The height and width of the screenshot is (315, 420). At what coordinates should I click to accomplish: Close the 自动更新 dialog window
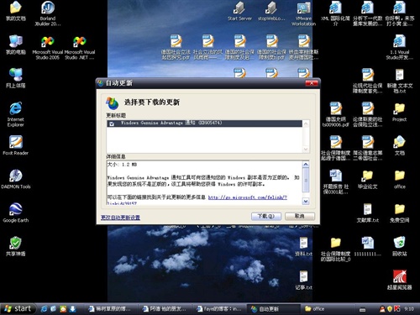click(312, 83)
